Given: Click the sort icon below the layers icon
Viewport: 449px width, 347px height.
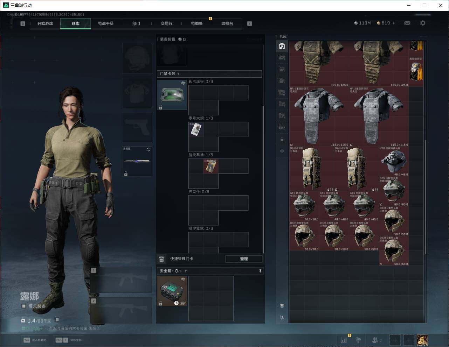Looking at the screenshot, I should [282, 318].
